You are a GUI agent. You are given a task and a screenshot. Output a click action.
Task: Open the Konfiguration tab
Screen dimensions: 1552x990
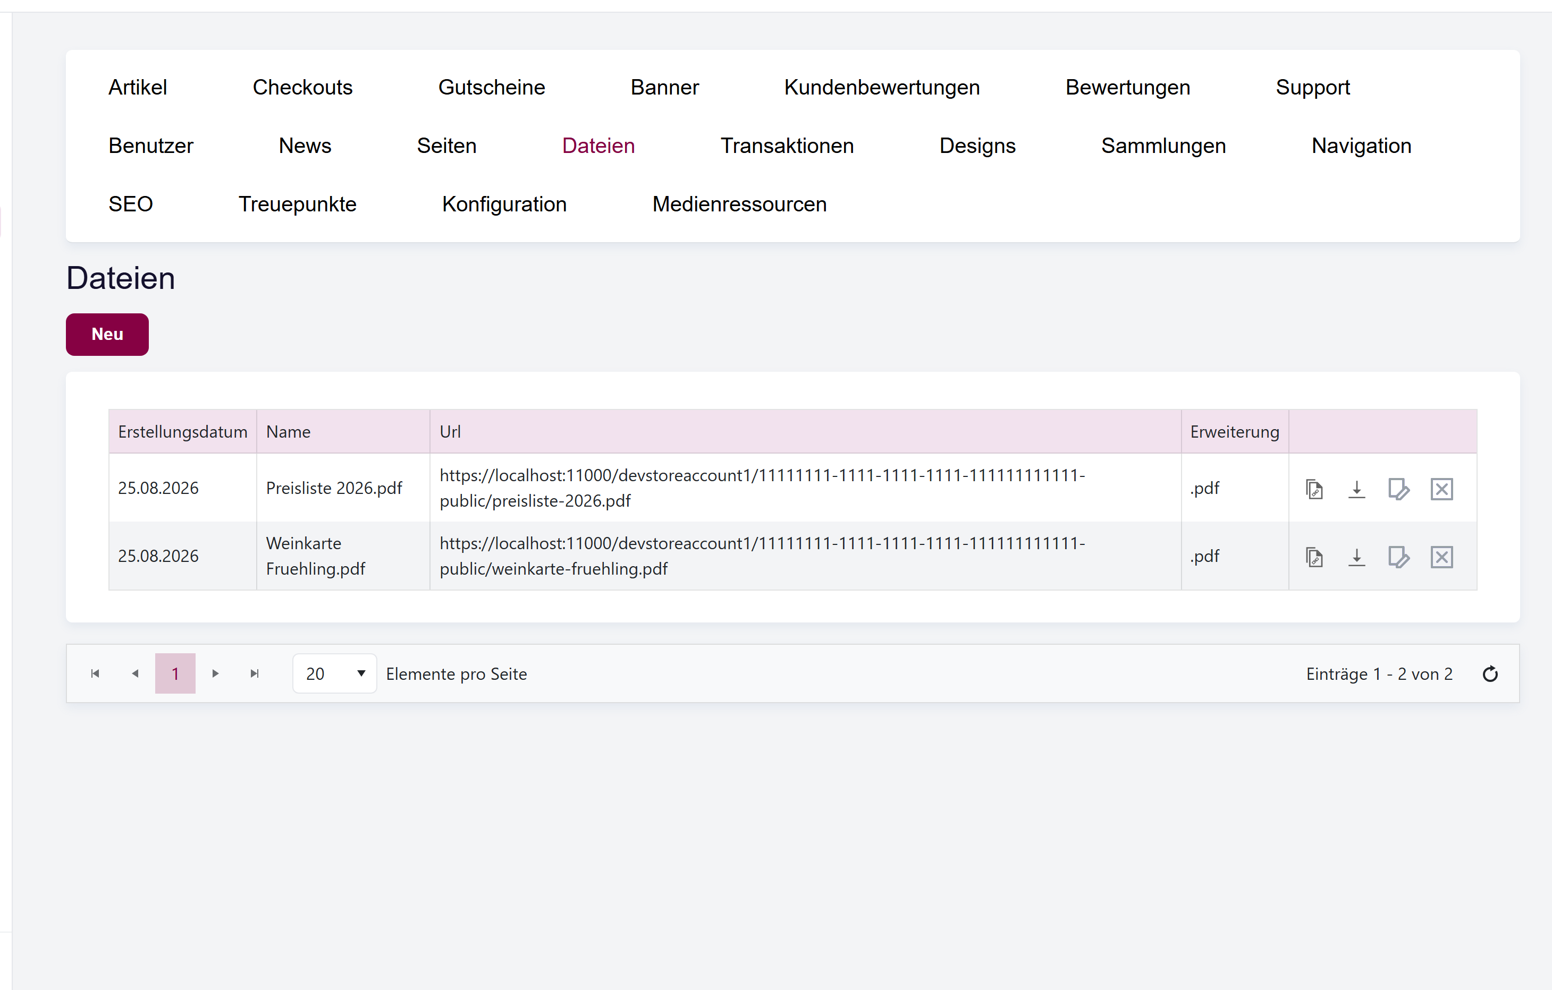point(504,204)
